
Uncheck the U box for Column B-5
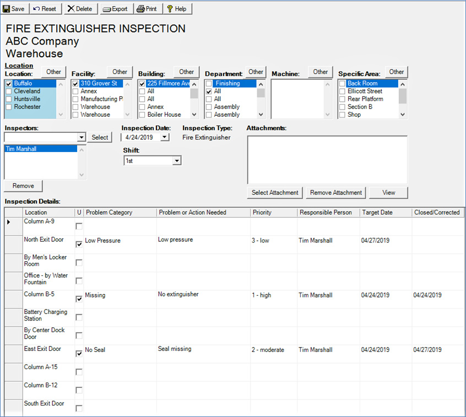(79, 299)
